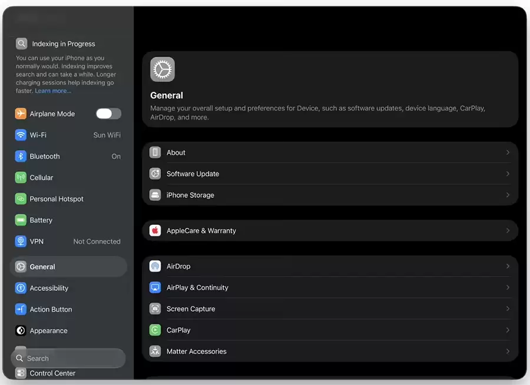Click the Airplane Mode orange icon
This screenshot has height=385, width=530.
(21, 114)
